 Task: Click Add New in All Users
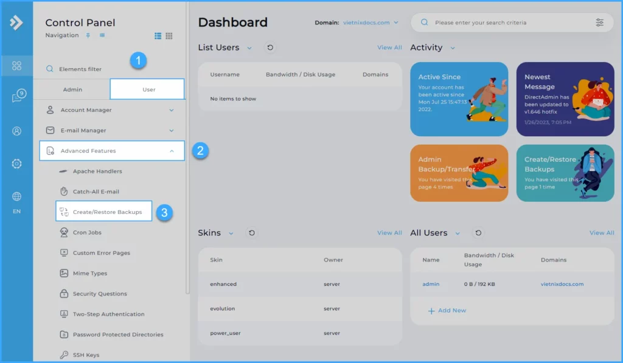pos(447,311)
